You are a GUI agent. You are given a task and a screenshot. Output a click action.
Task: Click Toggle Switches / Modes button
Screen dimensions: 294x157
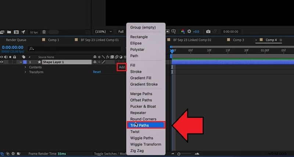click(110, 154)
